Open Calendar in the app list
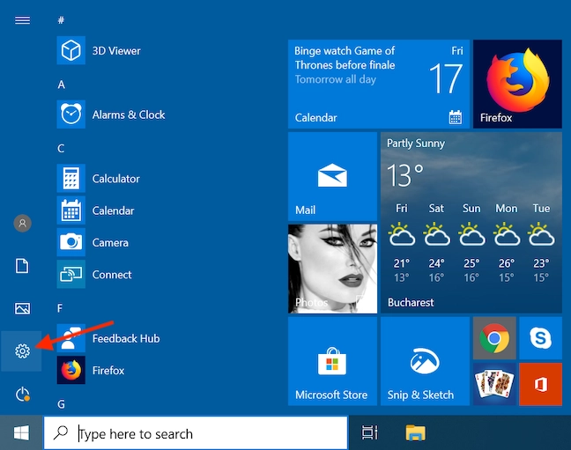 (95, 210)
